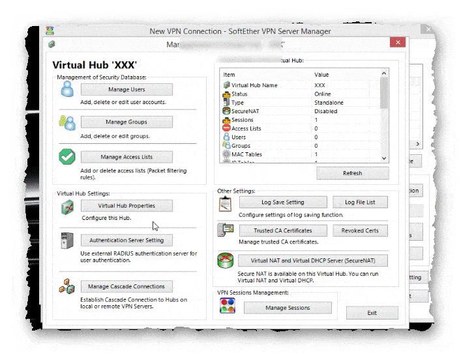This screenshot has width=459, height=354.
Task: Open Manage Users
Action: [x=126, y=89]
